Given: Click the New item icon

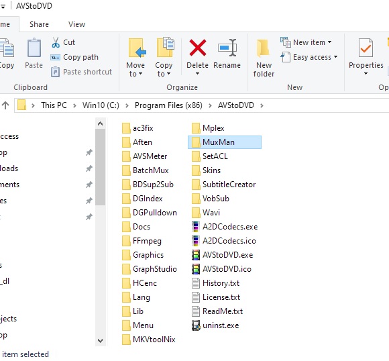Looking at the screenshot, I should point(286,42).
